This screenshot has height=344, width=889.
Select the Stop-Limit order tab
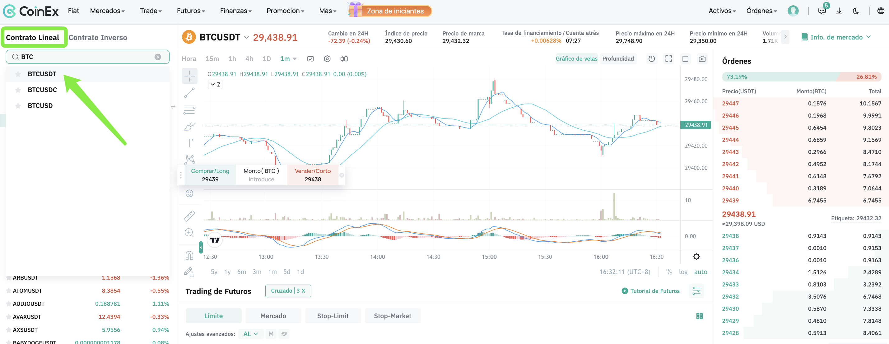pyautogui.click(x=333, y=316)
